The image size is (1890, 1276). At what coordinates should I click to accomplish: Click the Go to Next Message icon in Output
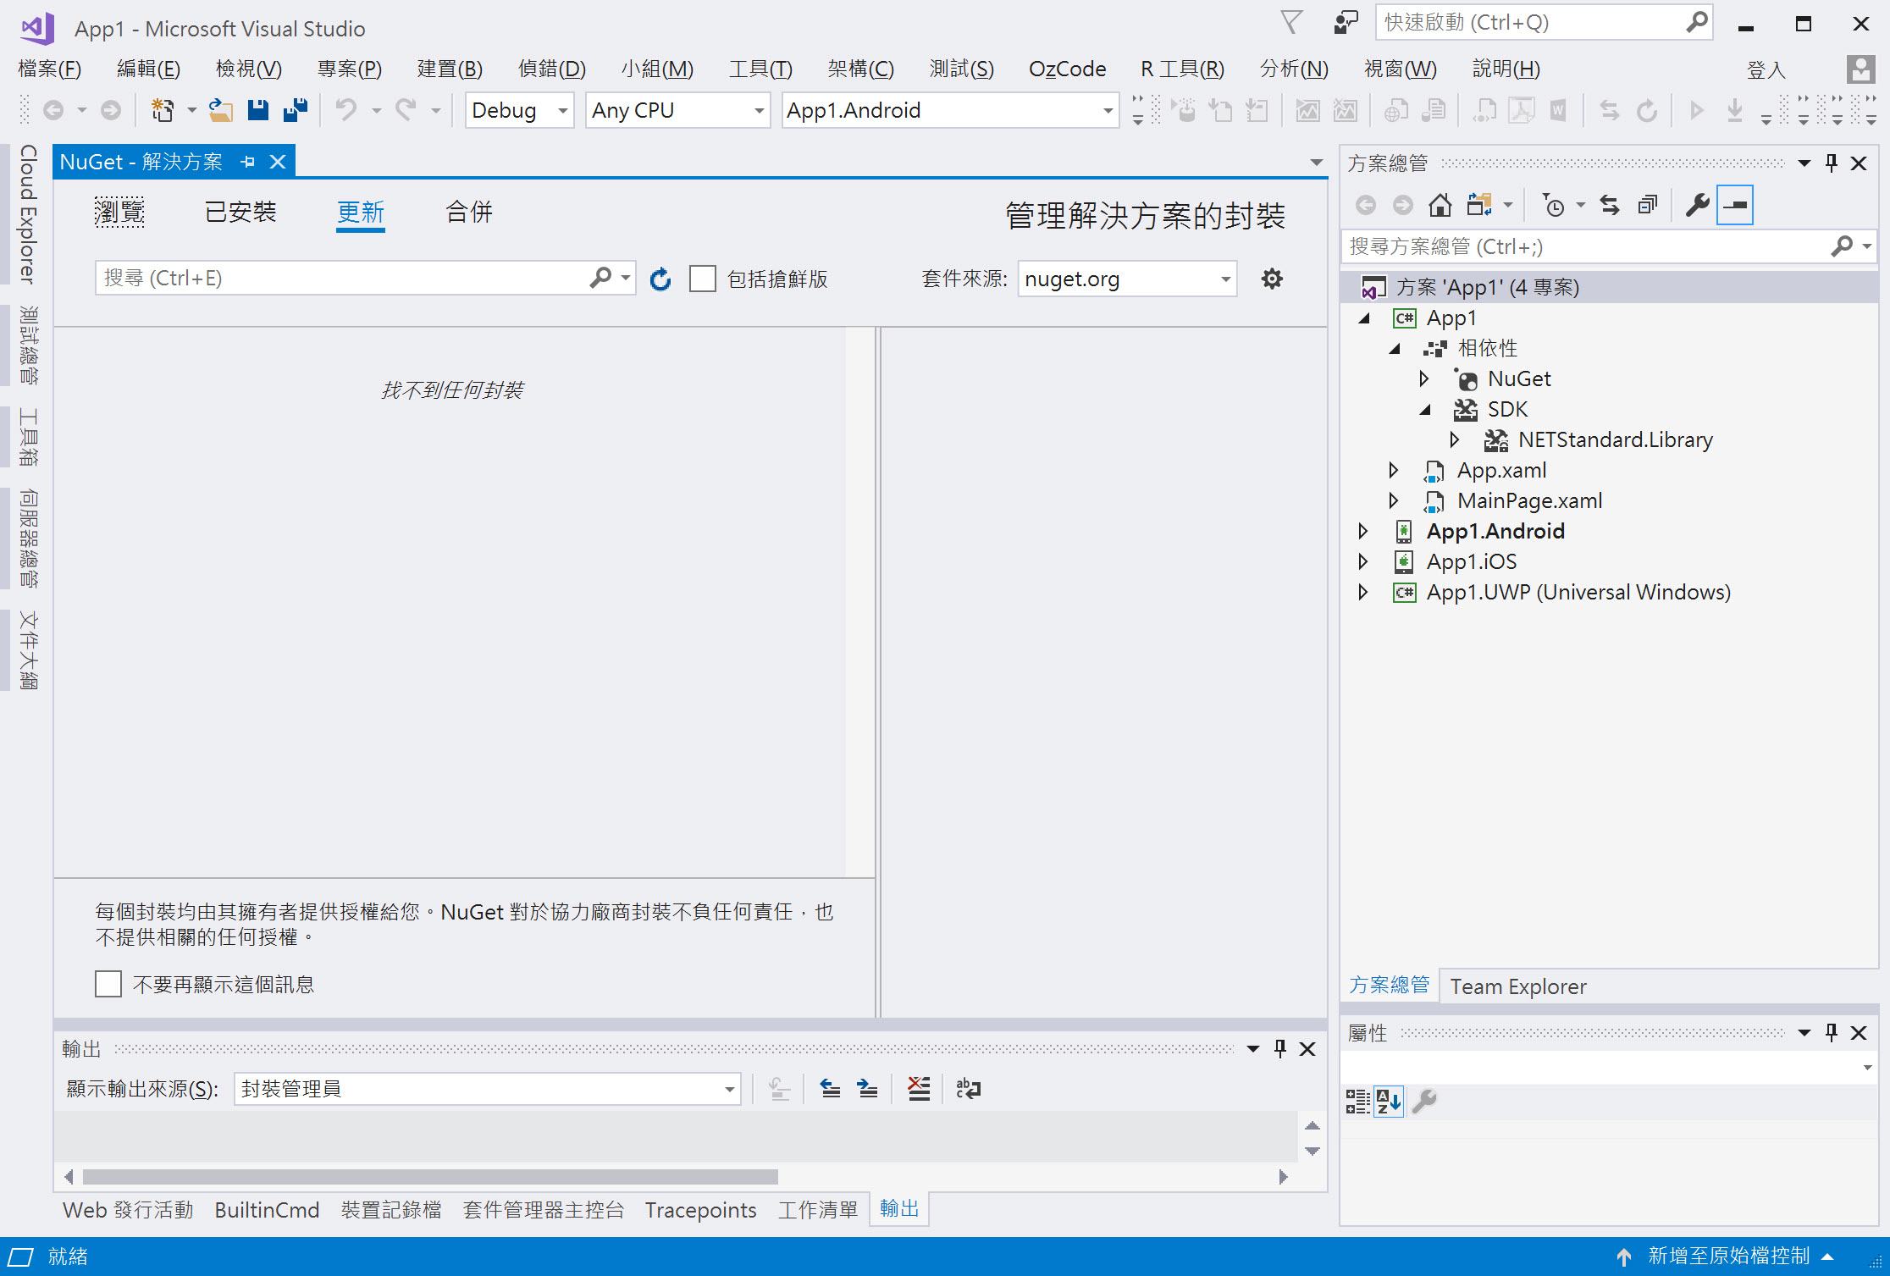tap(868, 1089)
